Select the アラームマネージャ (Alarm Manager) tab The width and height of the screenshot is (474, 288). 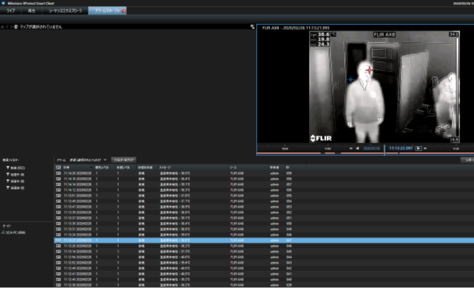(107, 11)
